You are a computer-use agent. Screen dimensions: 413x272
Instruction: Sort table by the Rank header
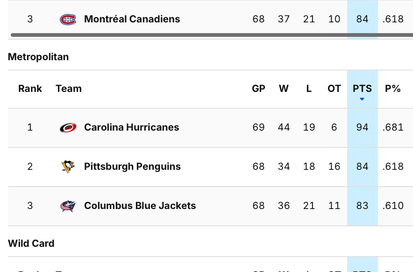pos(30,89)
